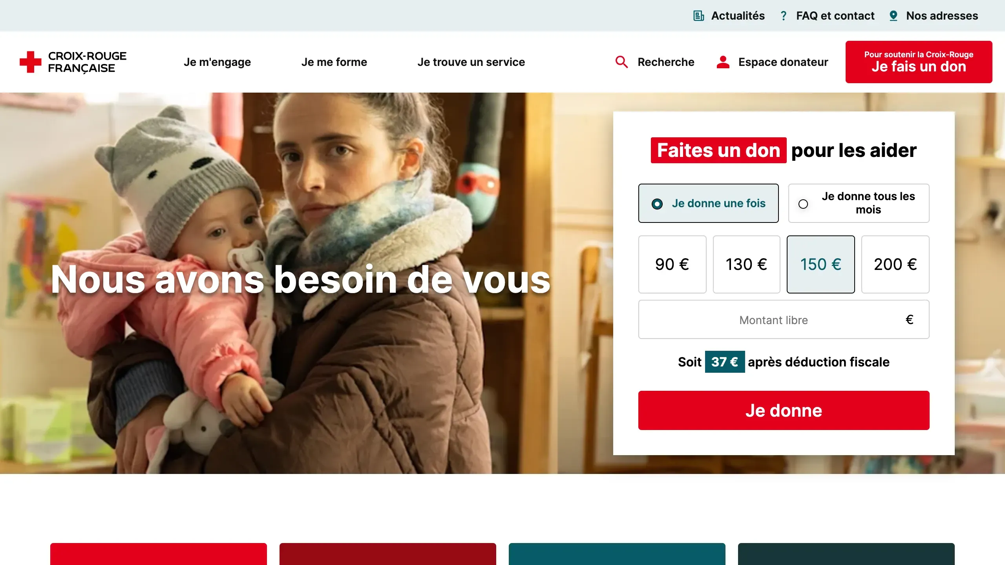
Task: Select 'Je donne tous les mois' option
Action: pos(859,203)
